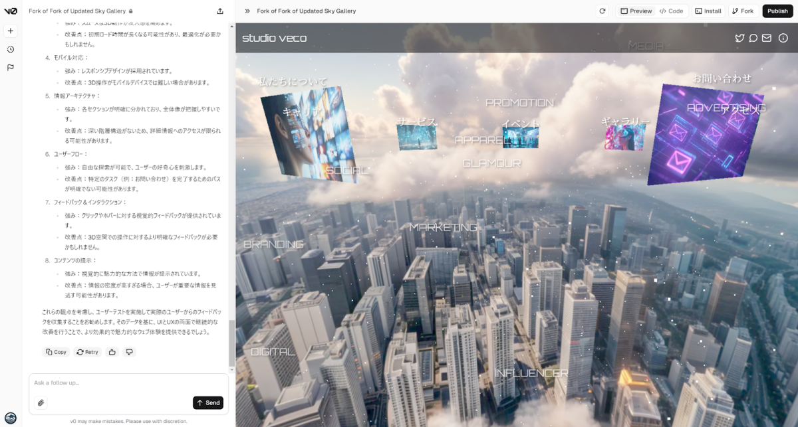This screenshot has height=427, width=798.
Task: Switch to Preview view
Action: 636,11
